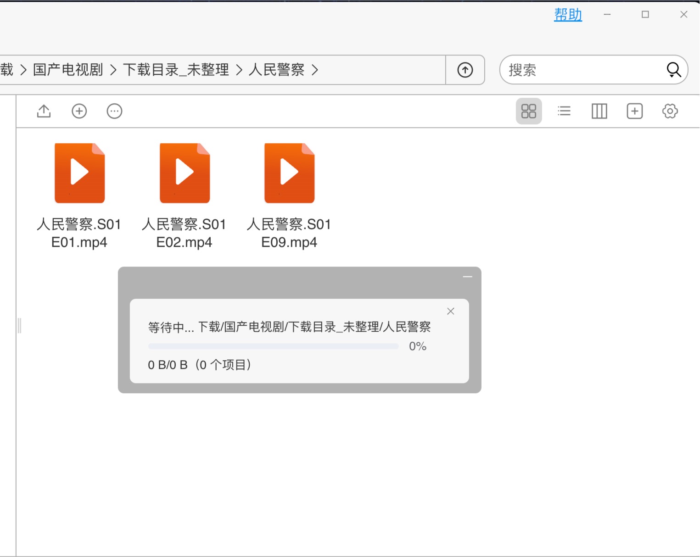
Task: Cancel the 等待中 transfer with X
Action: [451, 311]
